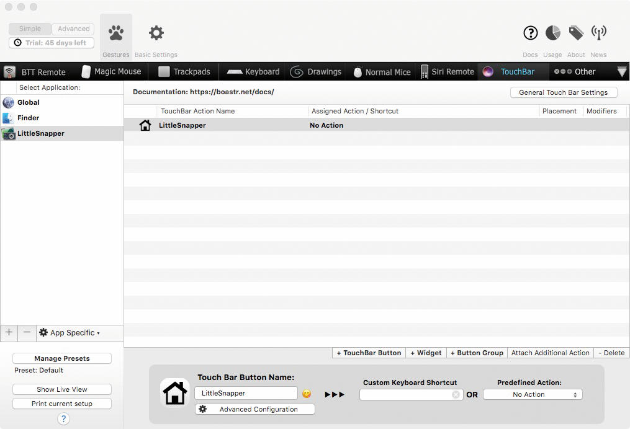This screenshot has width=630, height=429.
Task: Clear the custom keyboard shortcut field
Action: [456, 394]
